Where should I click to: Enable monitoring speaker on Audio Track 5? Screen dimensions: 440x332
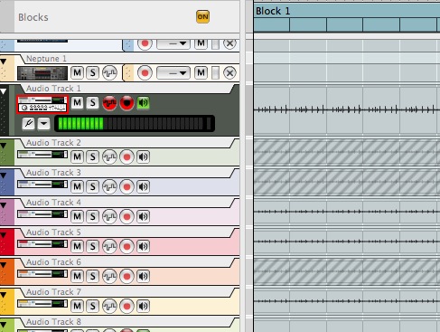point(143,246)
